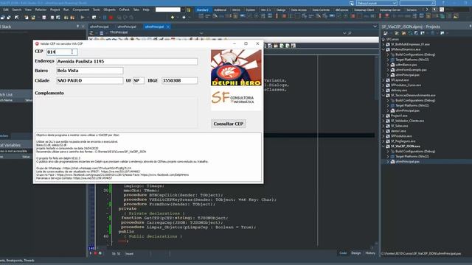This screenshot has height=265, width=472.
Task: Select SF_PagSeguro.exe in Projects tree
Action: (403, 141)
